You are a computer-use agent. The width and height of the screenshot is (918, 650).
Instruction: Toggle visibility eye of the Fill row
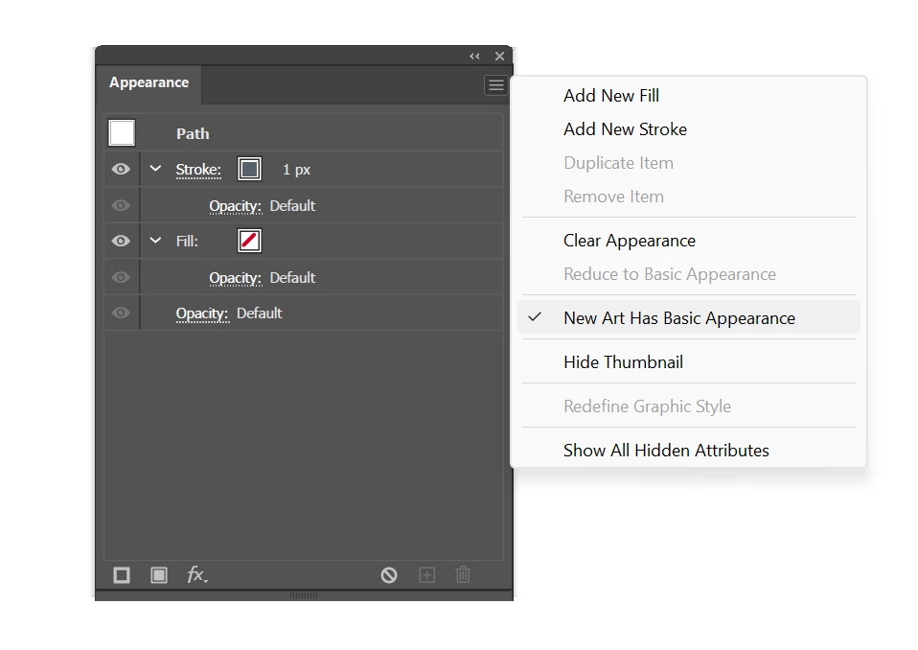point(121,241)
